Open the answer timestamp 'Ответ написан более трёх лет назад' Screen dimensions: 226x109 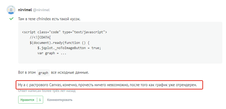[x=47, y=91]
